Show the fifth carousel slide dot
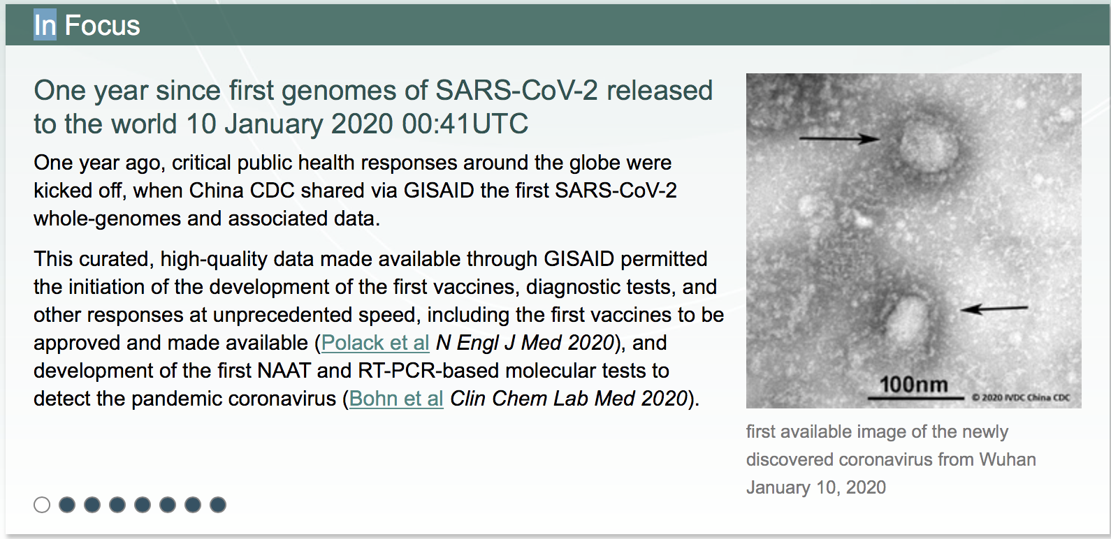Viewport: 1111px width, 539px height. tap(143, 505)
